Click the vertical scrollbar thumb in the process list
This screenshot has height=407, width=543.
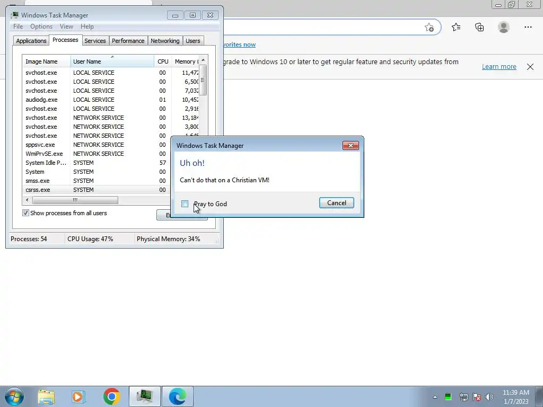tap(203, 80)
